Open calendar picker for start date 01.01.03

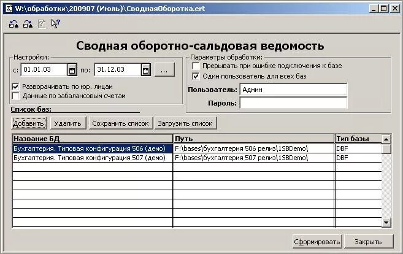(x=72, y=70)
